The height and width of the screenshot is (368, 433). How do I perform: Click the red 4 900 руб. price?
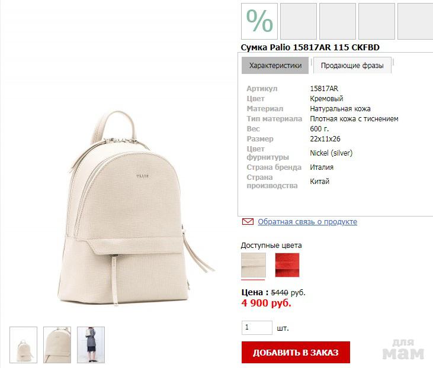point(267,303)
